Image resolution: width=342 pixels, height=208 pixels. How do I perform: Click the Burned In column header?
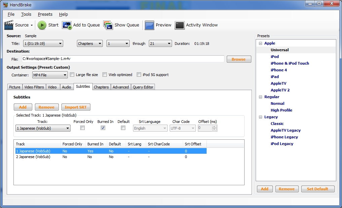point(96,144)
